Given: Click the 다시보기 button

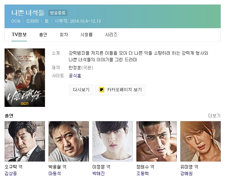Looking at the screenshot, I should pos(81,90).
